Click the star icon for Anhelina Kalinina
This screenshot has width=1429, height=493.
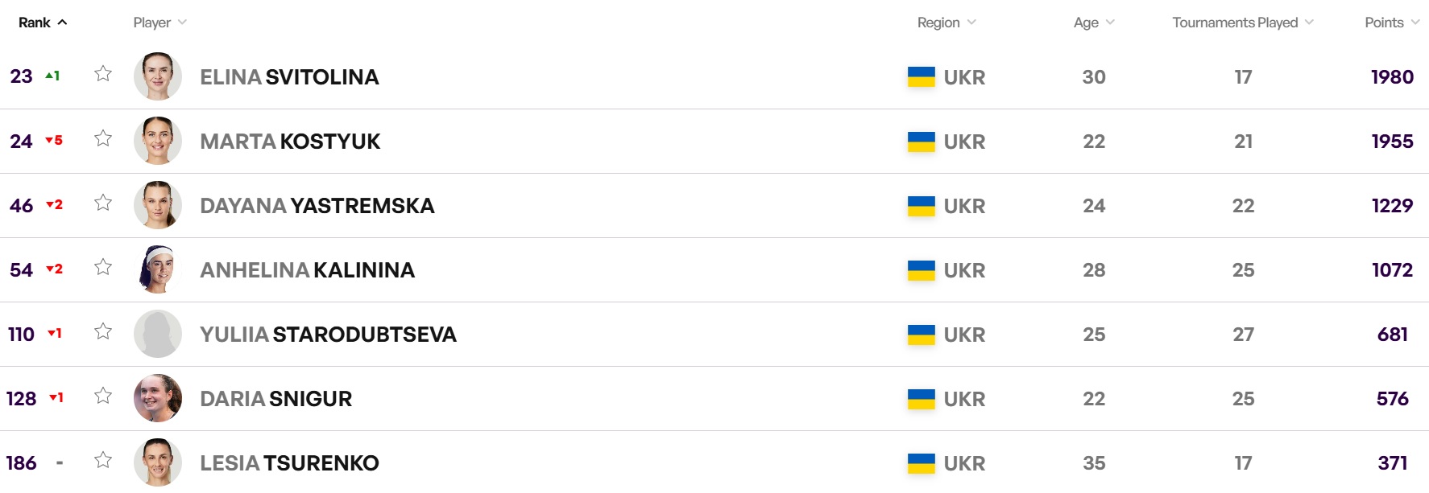[x=103, y=267]
